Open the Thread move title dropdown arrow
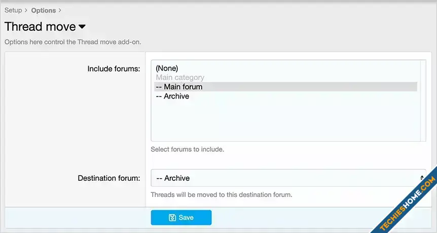Viewport: 437px width, 233px height. (82, 27)
